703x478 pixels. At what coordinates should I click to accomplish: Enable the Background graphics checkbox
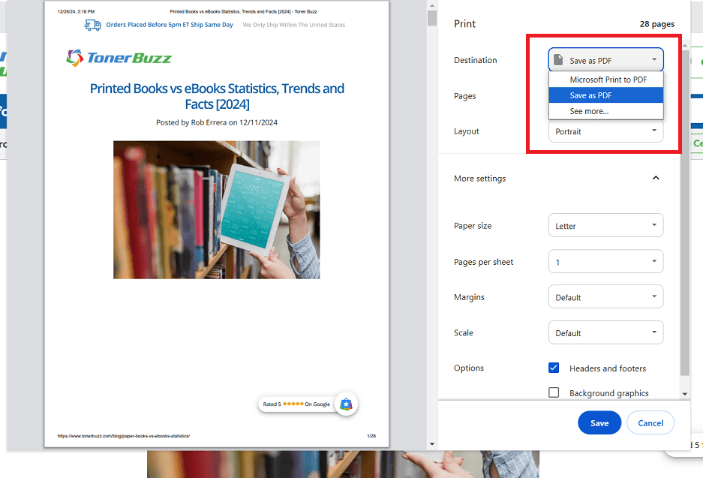click(554, 392)
